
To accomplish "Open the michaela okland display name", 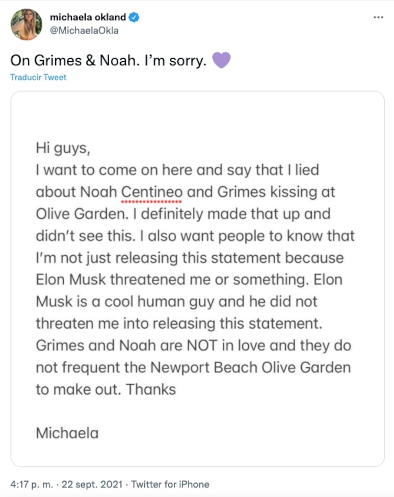I will tap(88, 17).
